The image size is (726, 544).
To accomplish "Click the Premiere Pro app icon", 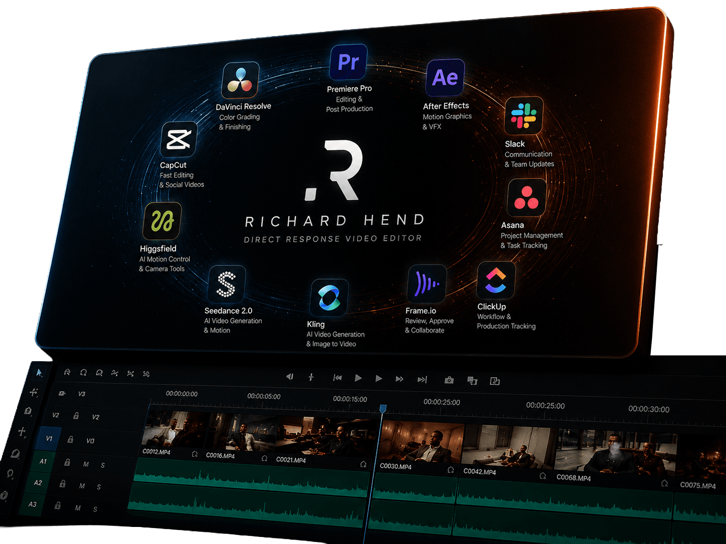I will tap(348, 62).
